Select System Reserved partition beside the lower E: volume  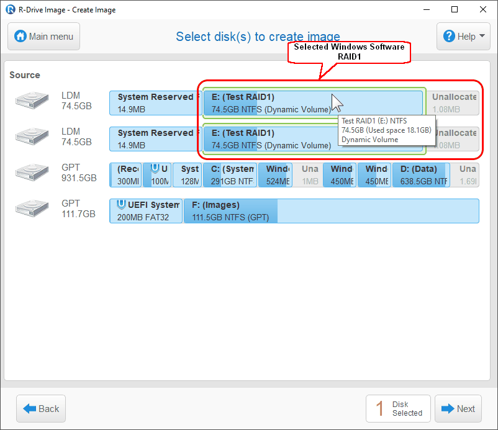pos(155,139)
